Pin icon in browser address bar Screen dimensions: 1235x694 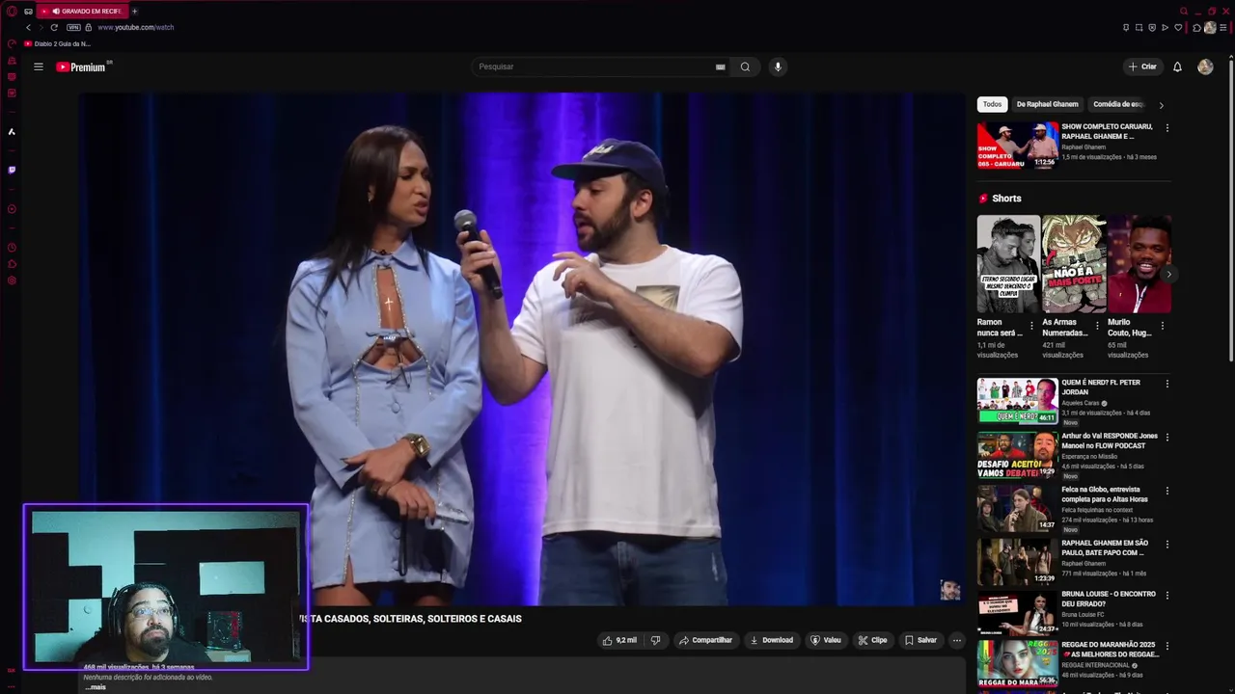click(x=1126, y=27)
